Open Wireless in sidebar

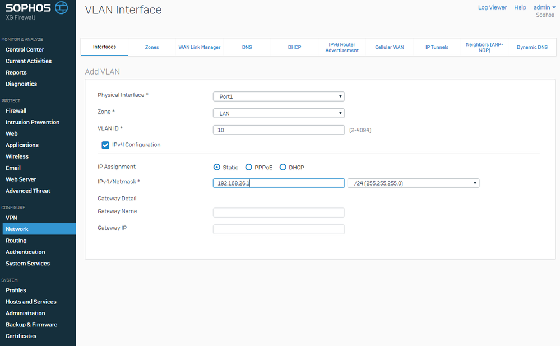click(17, 156)
